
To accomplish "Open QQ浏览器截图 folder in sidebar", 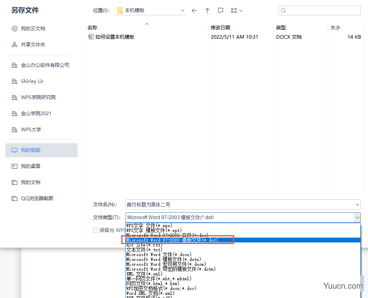I will pyautogui.click(x=32, y=199).
